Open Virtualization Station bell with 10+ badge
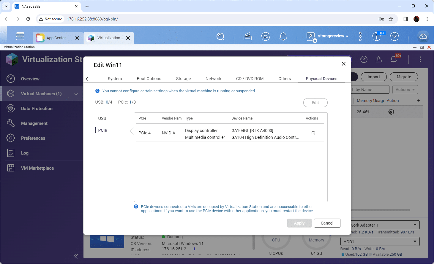Image resolution: width=434 pixels, height=264 pixels. [x=394, y=59]
